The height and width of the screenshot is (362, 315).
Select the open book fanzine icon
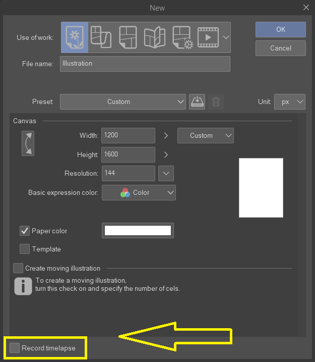pyautogui.click(x=155, y=37)
